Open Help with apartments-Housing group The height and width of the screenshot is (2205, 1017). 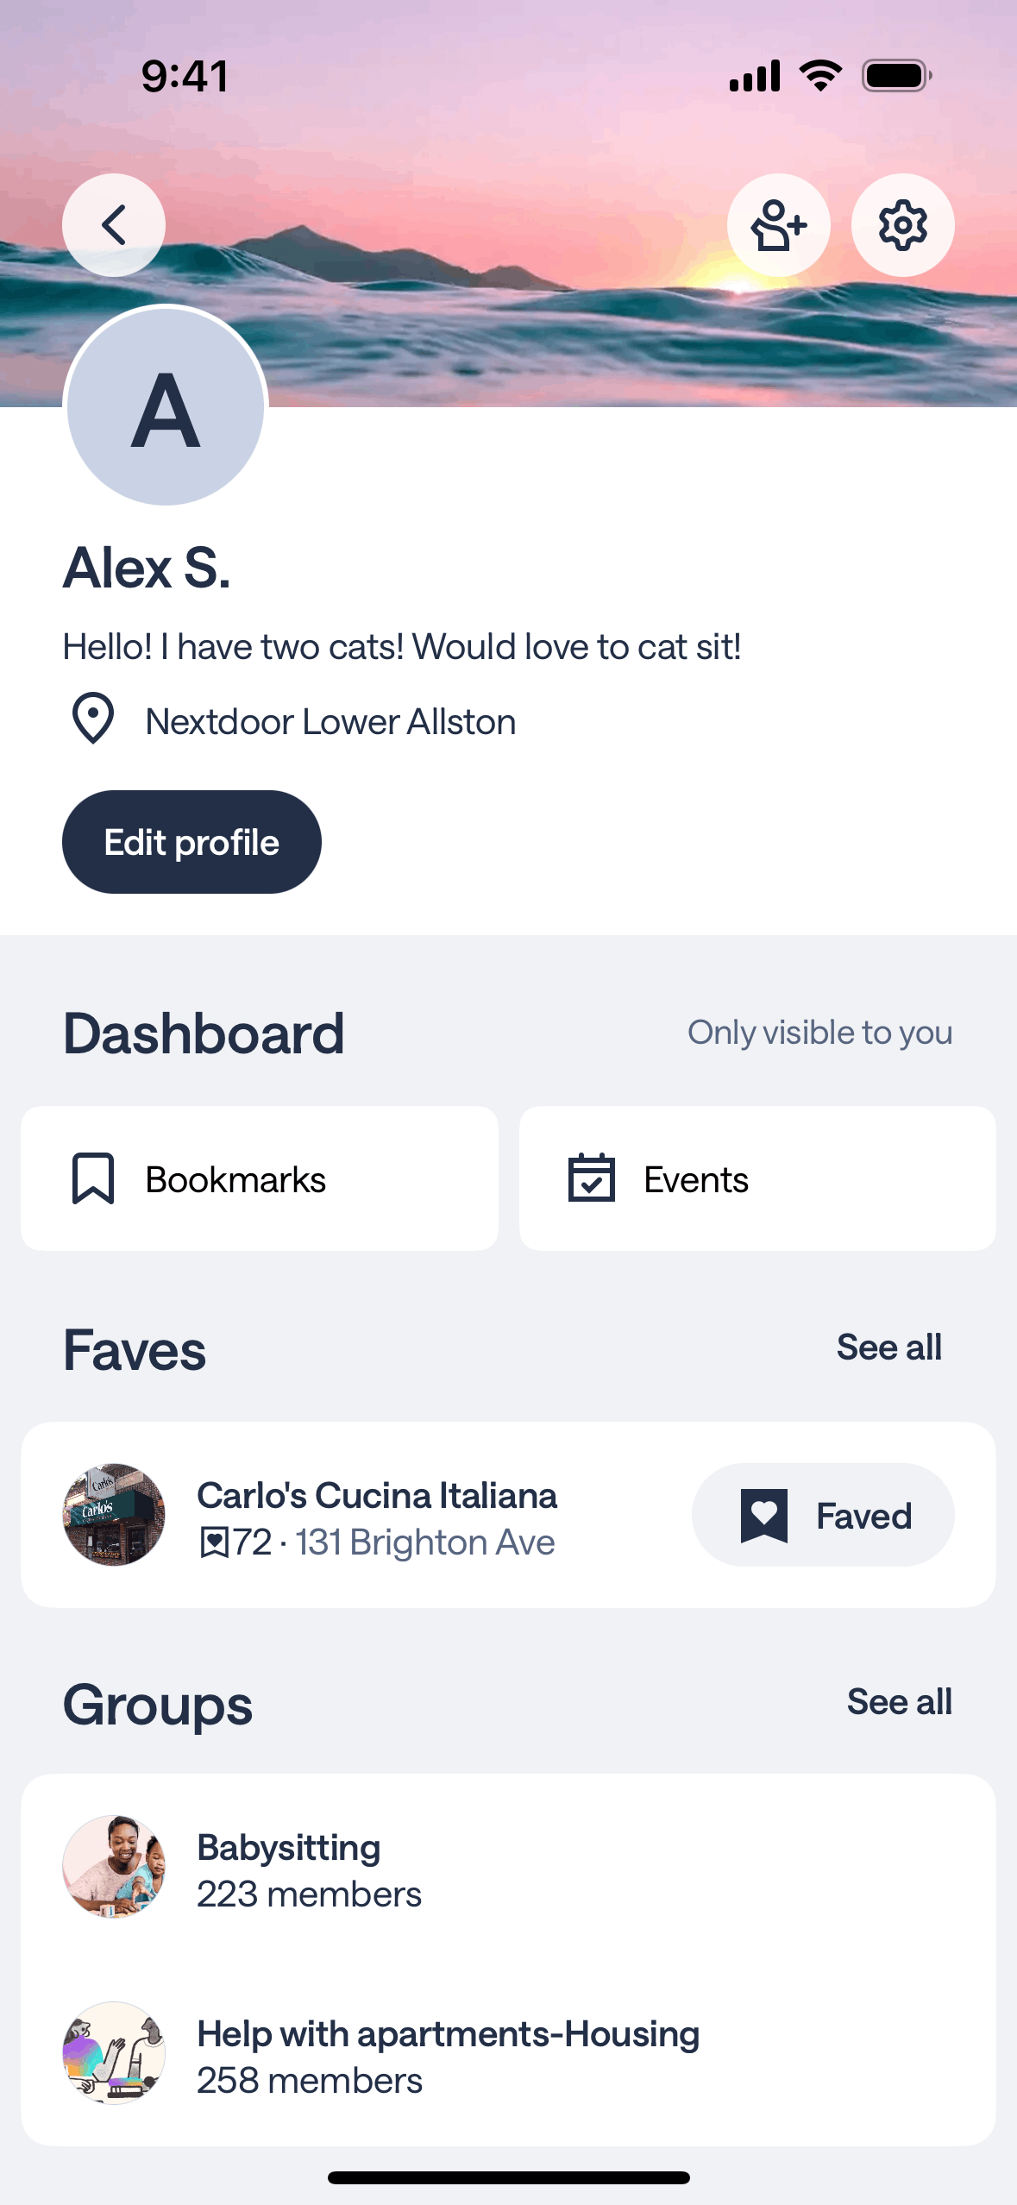(448, 2034)
